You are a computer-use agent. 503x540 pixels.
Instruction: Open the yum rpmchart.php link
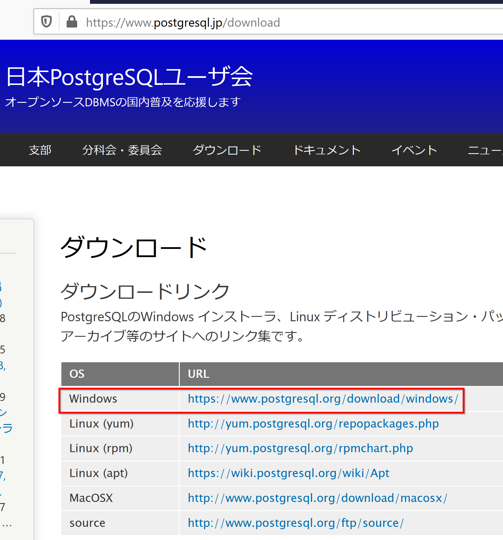click(x=300, y=448)
